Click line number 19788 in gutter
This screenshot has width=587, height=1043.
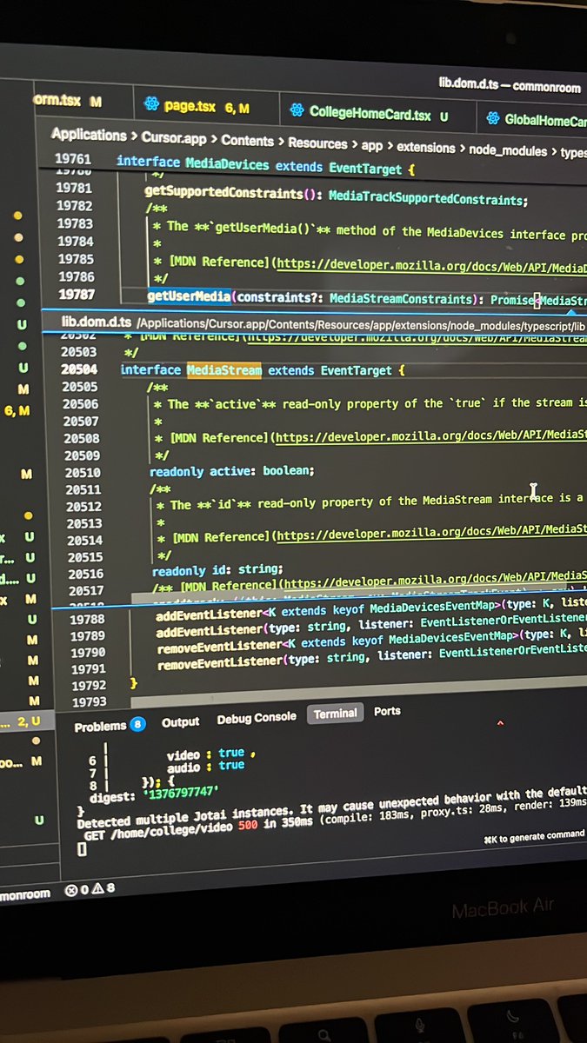86,620
